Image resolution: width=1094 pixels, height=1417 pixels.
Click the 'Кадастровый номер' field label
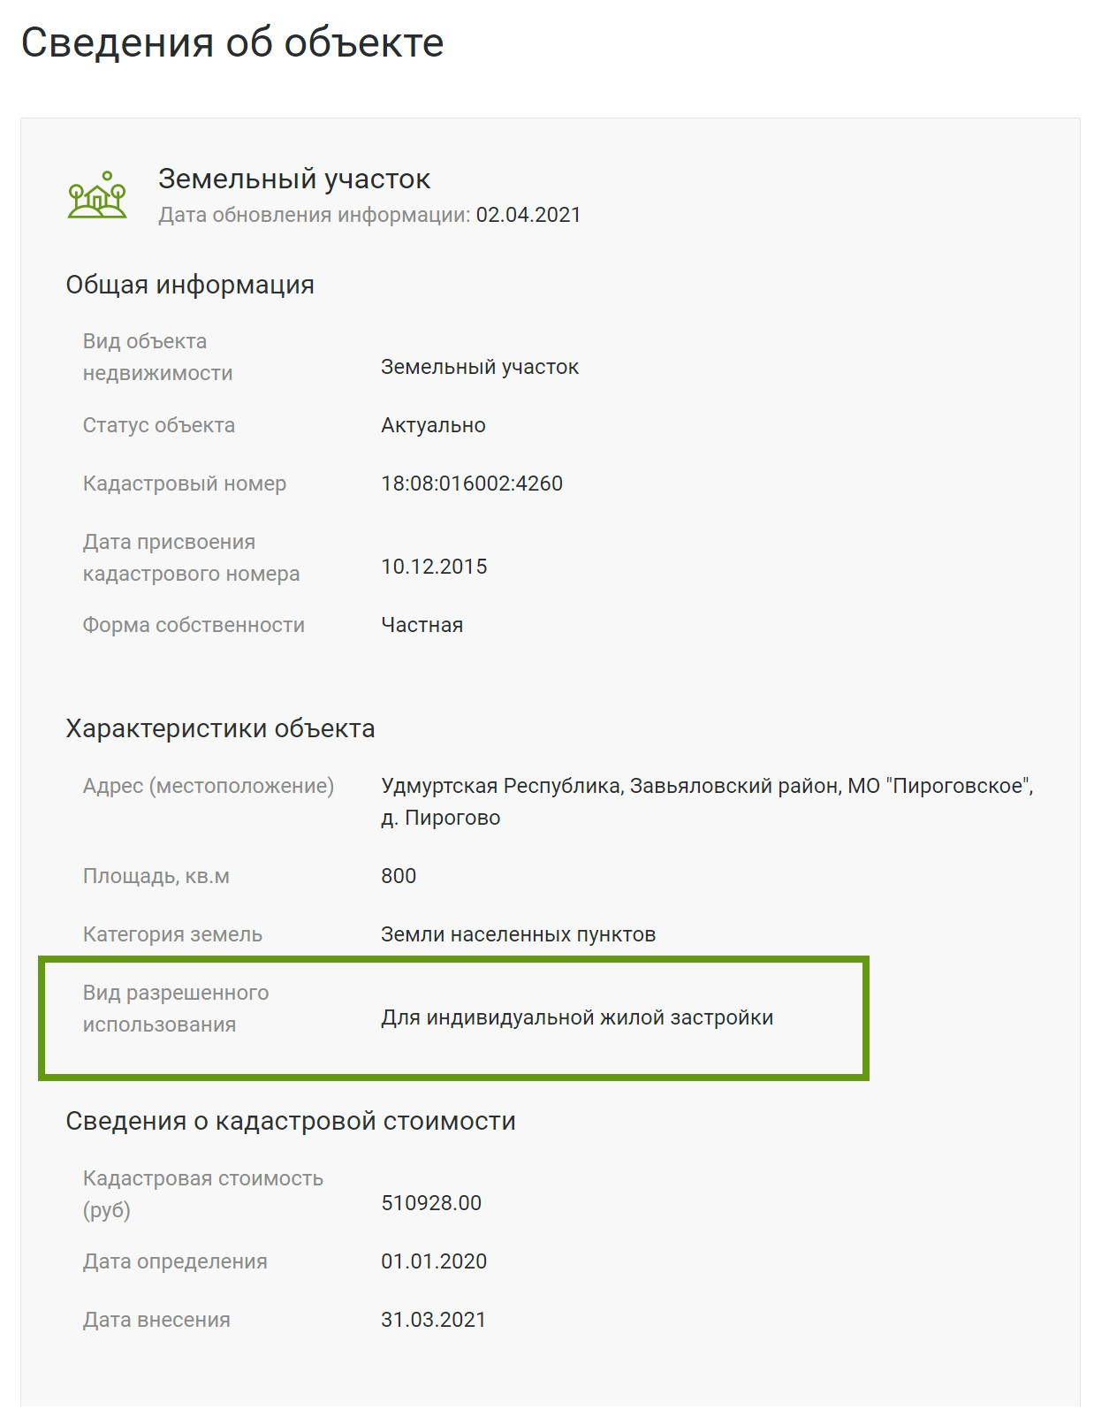click(185, 484)
